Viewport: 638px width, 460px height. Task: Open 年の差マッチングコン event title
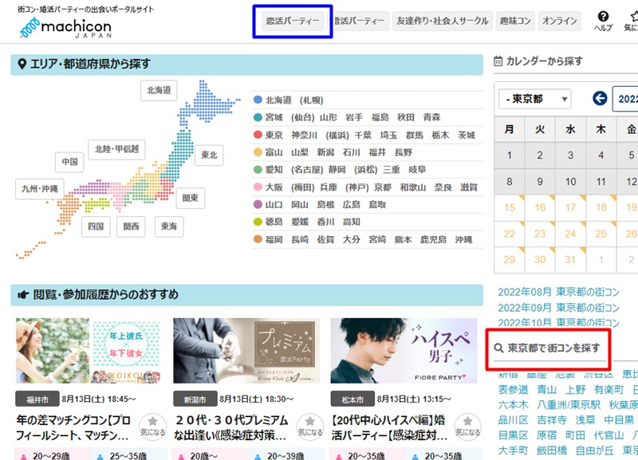(x=73, y=427)
